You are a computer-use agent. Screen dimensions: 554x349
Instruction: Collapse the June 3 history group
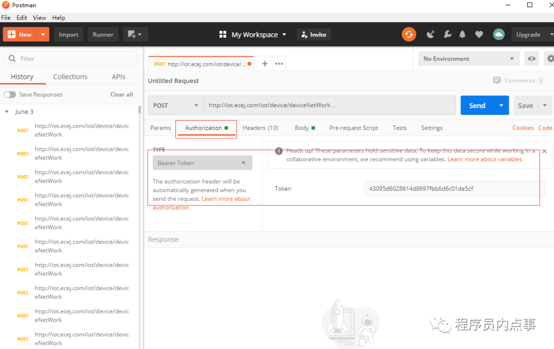click(7, 112)
